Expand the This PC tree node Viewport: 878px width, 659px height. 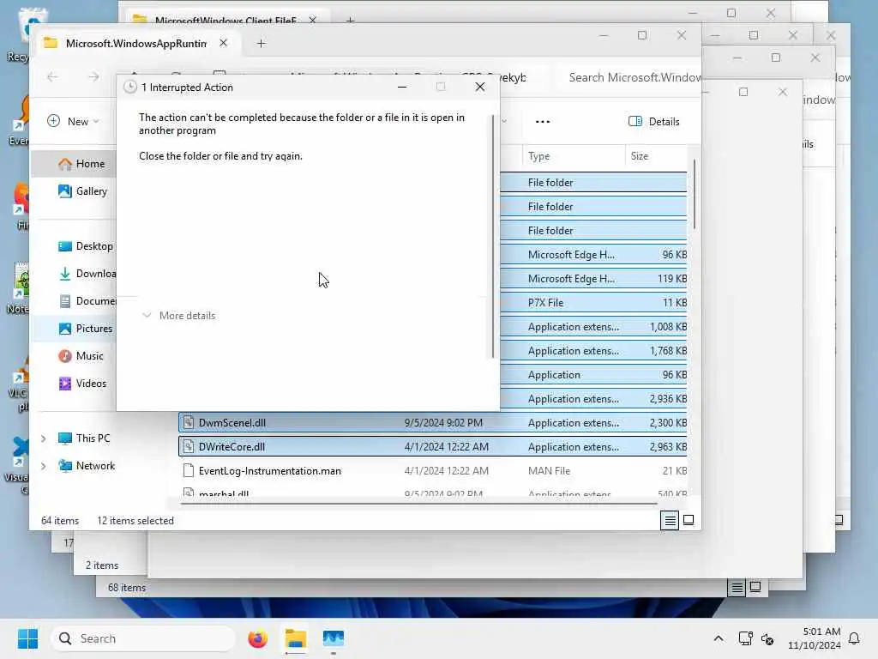(x=44, y=438)
